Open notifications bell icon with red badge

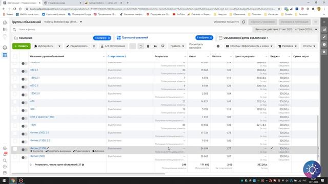pyautogui.click(x=5, y=154)
